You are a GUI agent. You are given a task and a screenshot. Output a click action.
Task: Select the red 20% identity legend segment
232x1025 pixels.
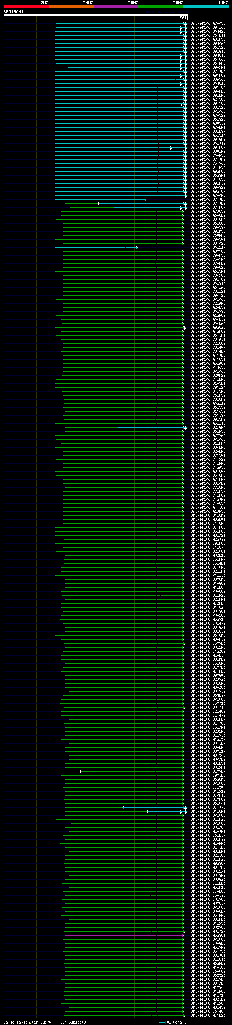pos(26,7)
